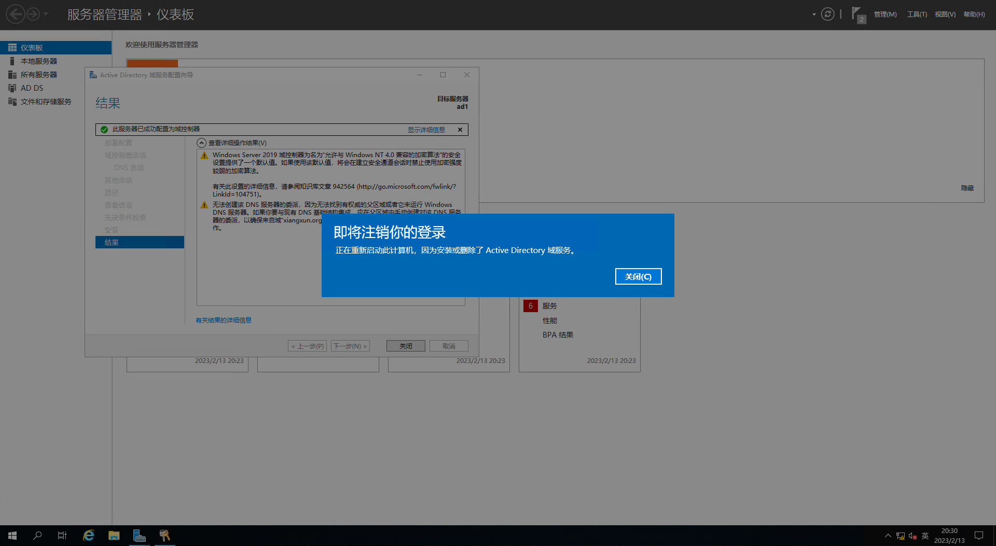Open the 管理(M) menu

coord(885,15)
